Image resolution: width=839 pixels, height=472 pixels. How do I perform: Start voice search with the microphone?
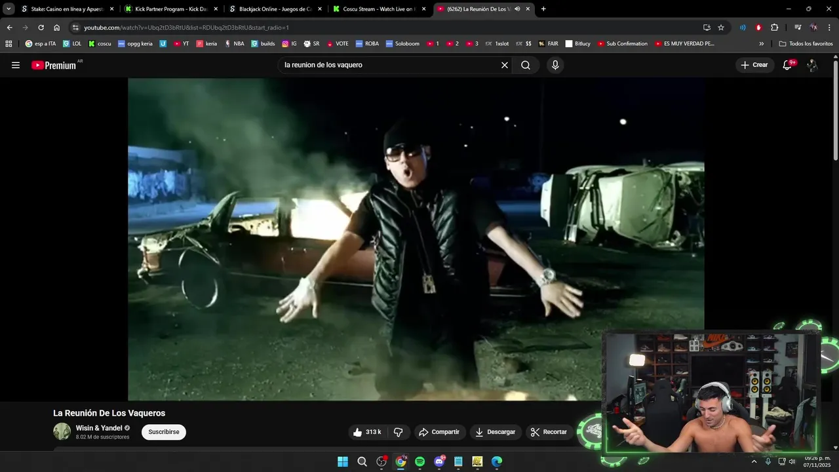555,65
